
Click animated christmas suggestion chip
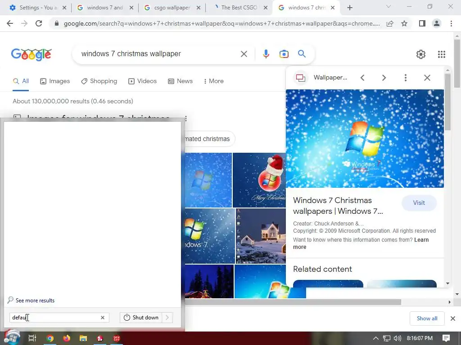(x=209, y=139)
